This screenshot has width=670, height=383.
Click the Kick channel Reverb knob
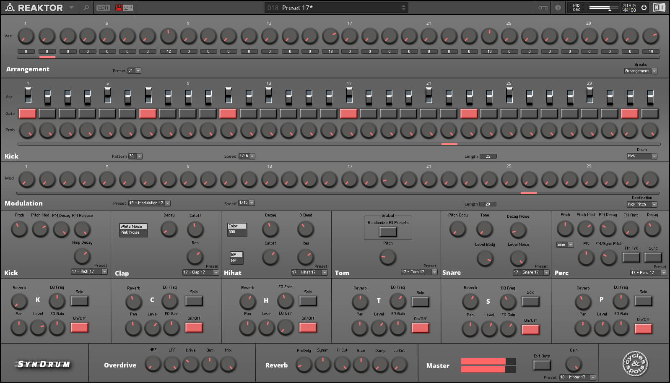pos(19,301)
